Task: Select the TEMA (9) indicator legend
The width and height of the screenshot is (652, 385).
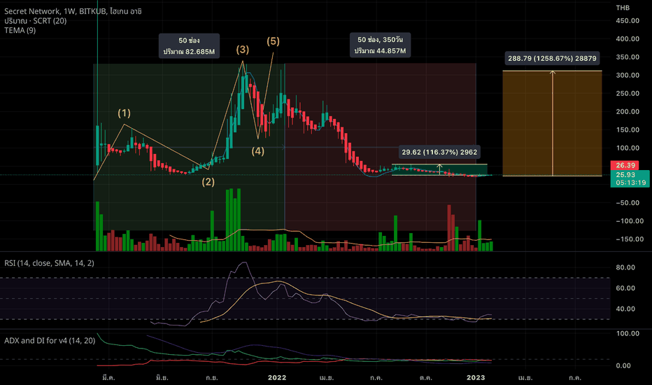Action: [20, 30]
